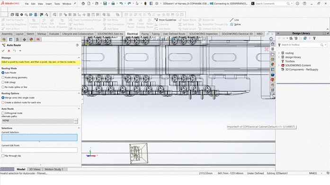The image size is (330, 185).
Task: Click the Help question mark icon
Action: (304, 4)
